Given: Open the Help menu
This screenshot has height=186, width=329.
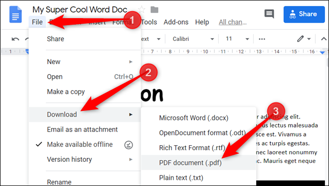Looking at the screenshot, I should 202,22.
